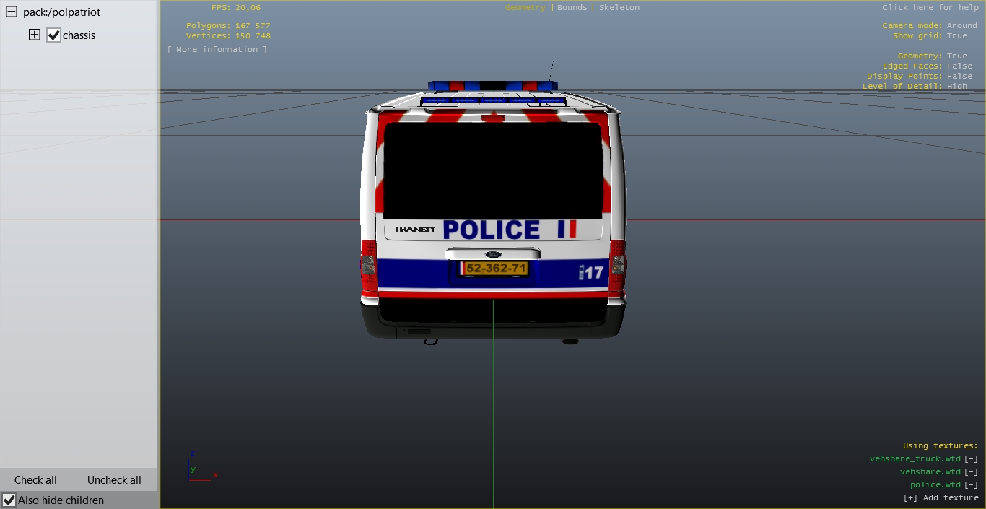The width and height of the screenshot is (986, 509).
Task: Select the chassis item in the tree
Action: (x=79, y=35)
